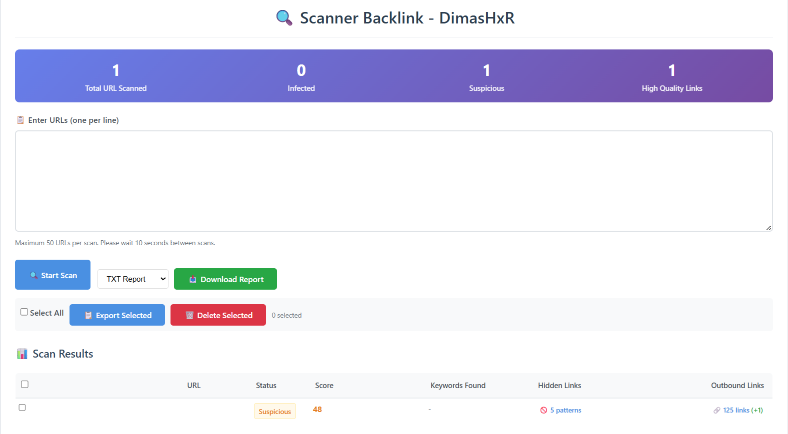This screenshot has height=434, width=788.
Task: Check the Suspicious result row checkbox
Action: pos(22,408)
